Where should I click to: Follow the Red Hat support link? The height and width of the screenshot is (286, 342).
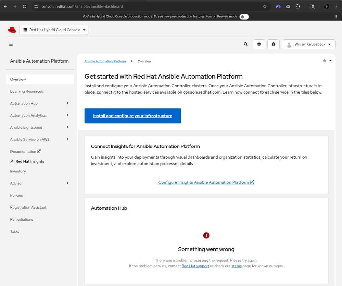click(195, 266)
